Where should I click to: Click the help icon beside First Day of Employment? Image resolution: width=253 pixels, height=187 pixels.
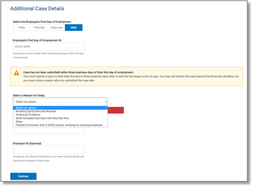pyautogui.click(x=61, y=40)
